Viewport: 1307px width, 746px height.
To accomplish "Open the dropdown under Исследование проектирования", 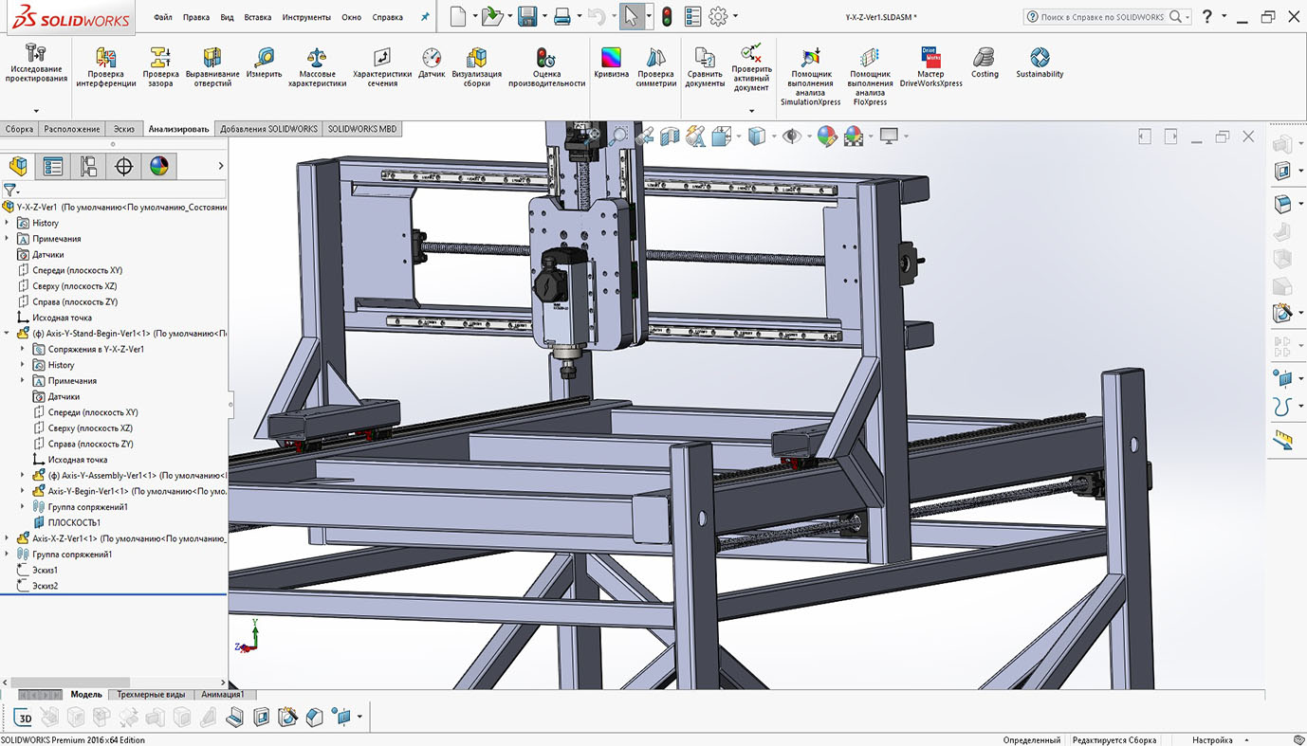I will click(36, 111).
